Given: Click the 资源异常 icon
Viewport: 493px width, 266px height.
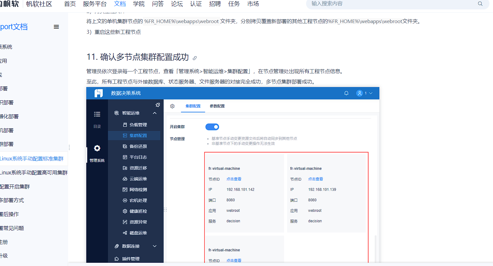Looking at the screenshot, I should tap(125, 222).
